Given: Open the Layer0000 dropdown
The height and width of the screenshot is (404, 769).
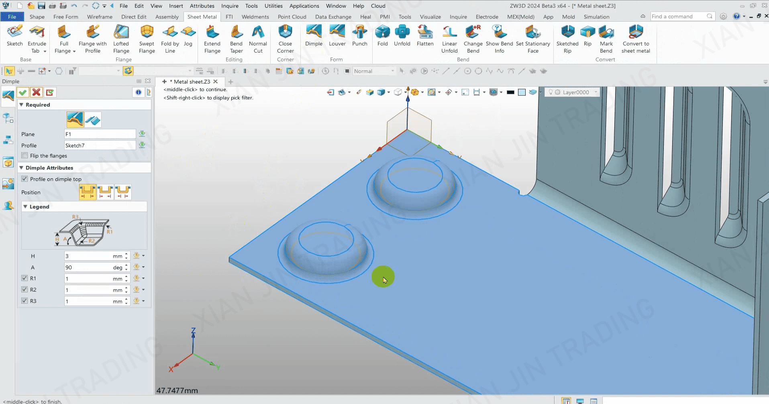Looking at the screenshot, I should [596, 92].
